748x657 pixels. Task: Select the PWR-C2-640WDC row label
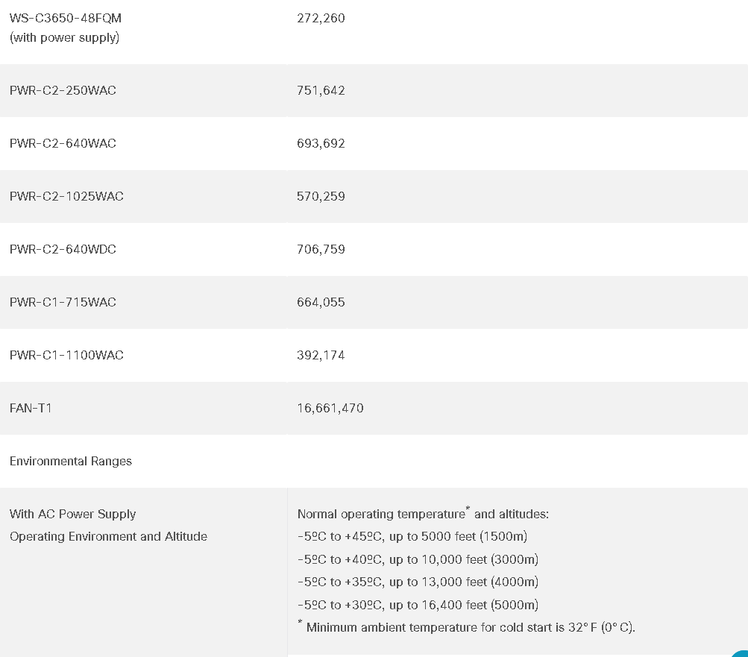tap(63, 249)
